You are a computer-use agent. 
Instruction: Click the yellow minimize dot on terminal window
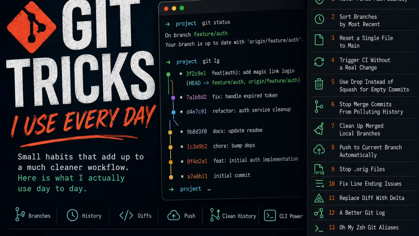pyautogui.click(x=174, y=8)
